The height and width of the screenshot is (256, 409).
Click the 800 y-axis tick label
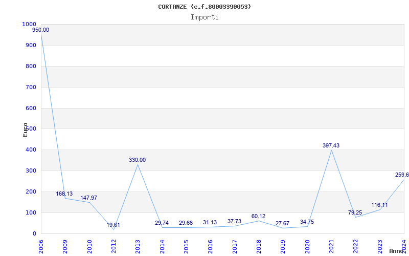[31, 66]
